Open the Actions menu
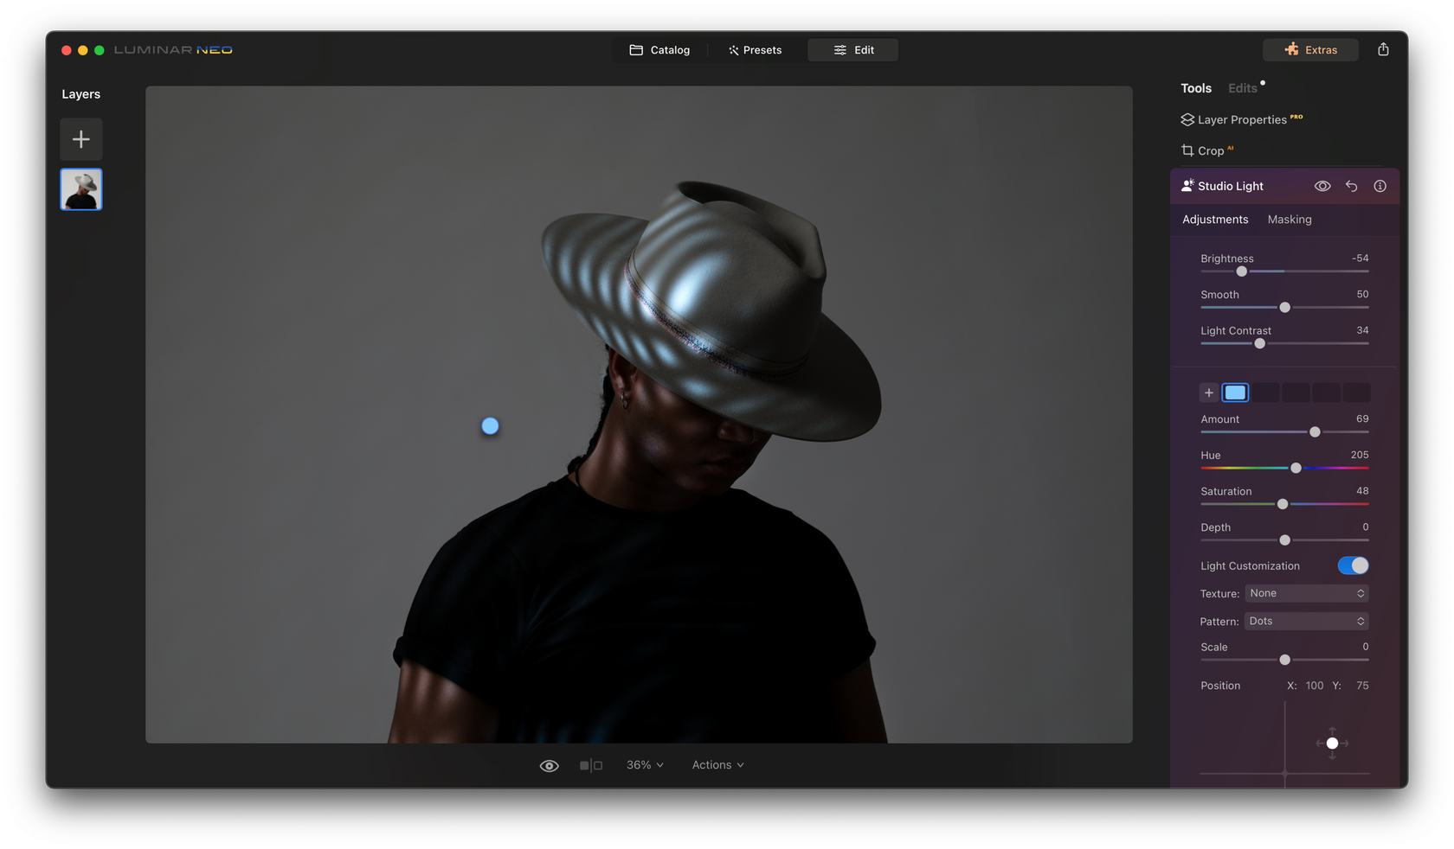The width and height of the screenshot is (1454, 849). point(717,764)
